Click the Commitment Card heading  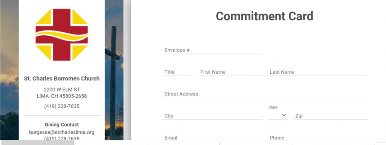(x=265, y=16)
